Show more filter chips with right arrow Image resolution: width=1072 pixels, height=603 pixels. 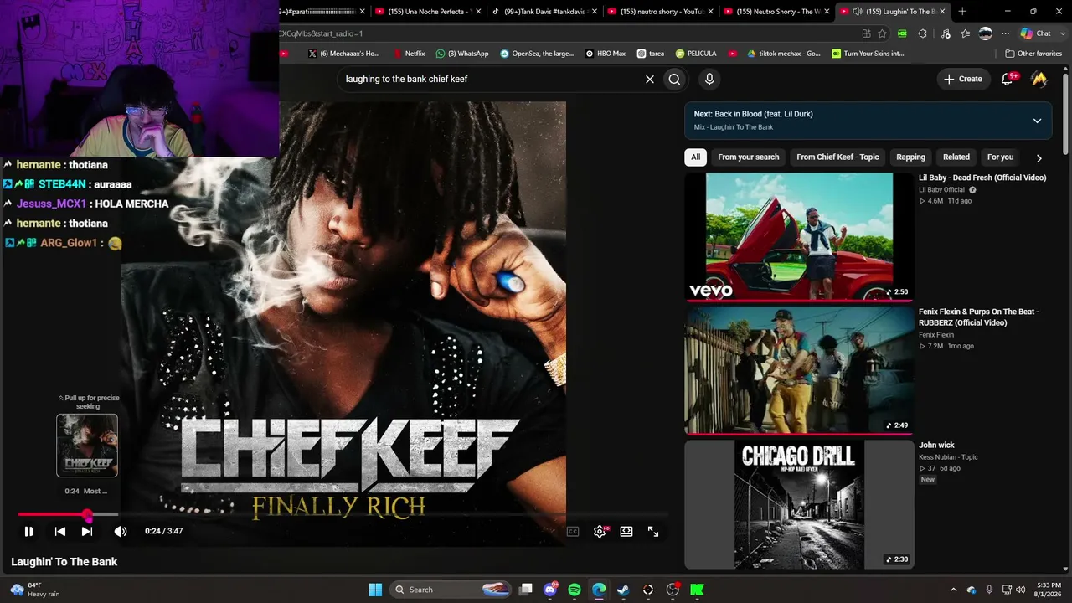pos(1038,158)
